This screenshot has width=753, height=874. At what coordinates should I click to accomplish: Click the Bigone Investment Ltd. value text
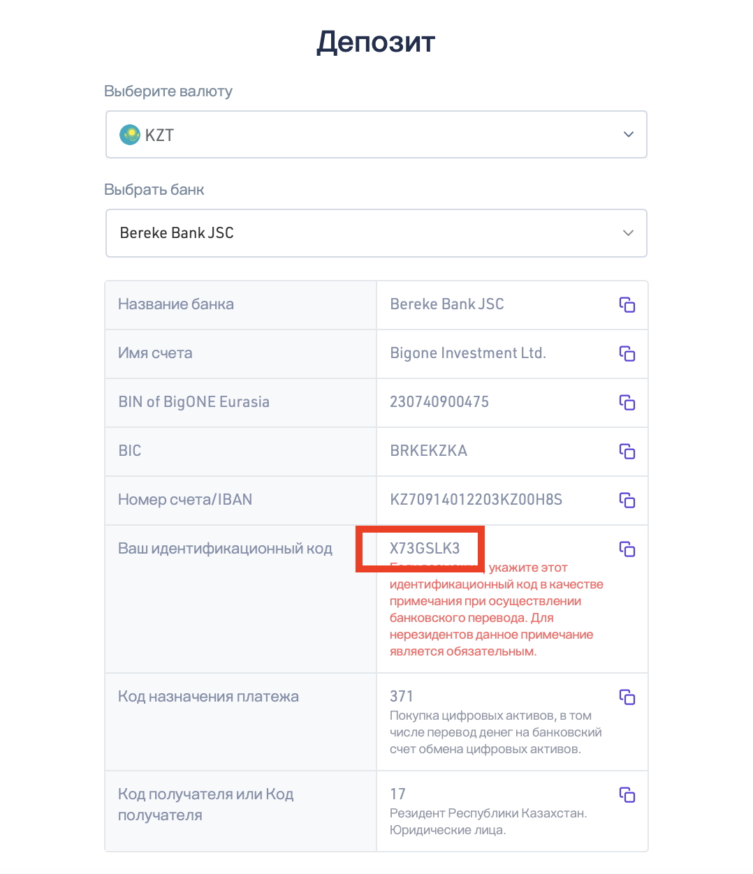[x=468, y=353]
